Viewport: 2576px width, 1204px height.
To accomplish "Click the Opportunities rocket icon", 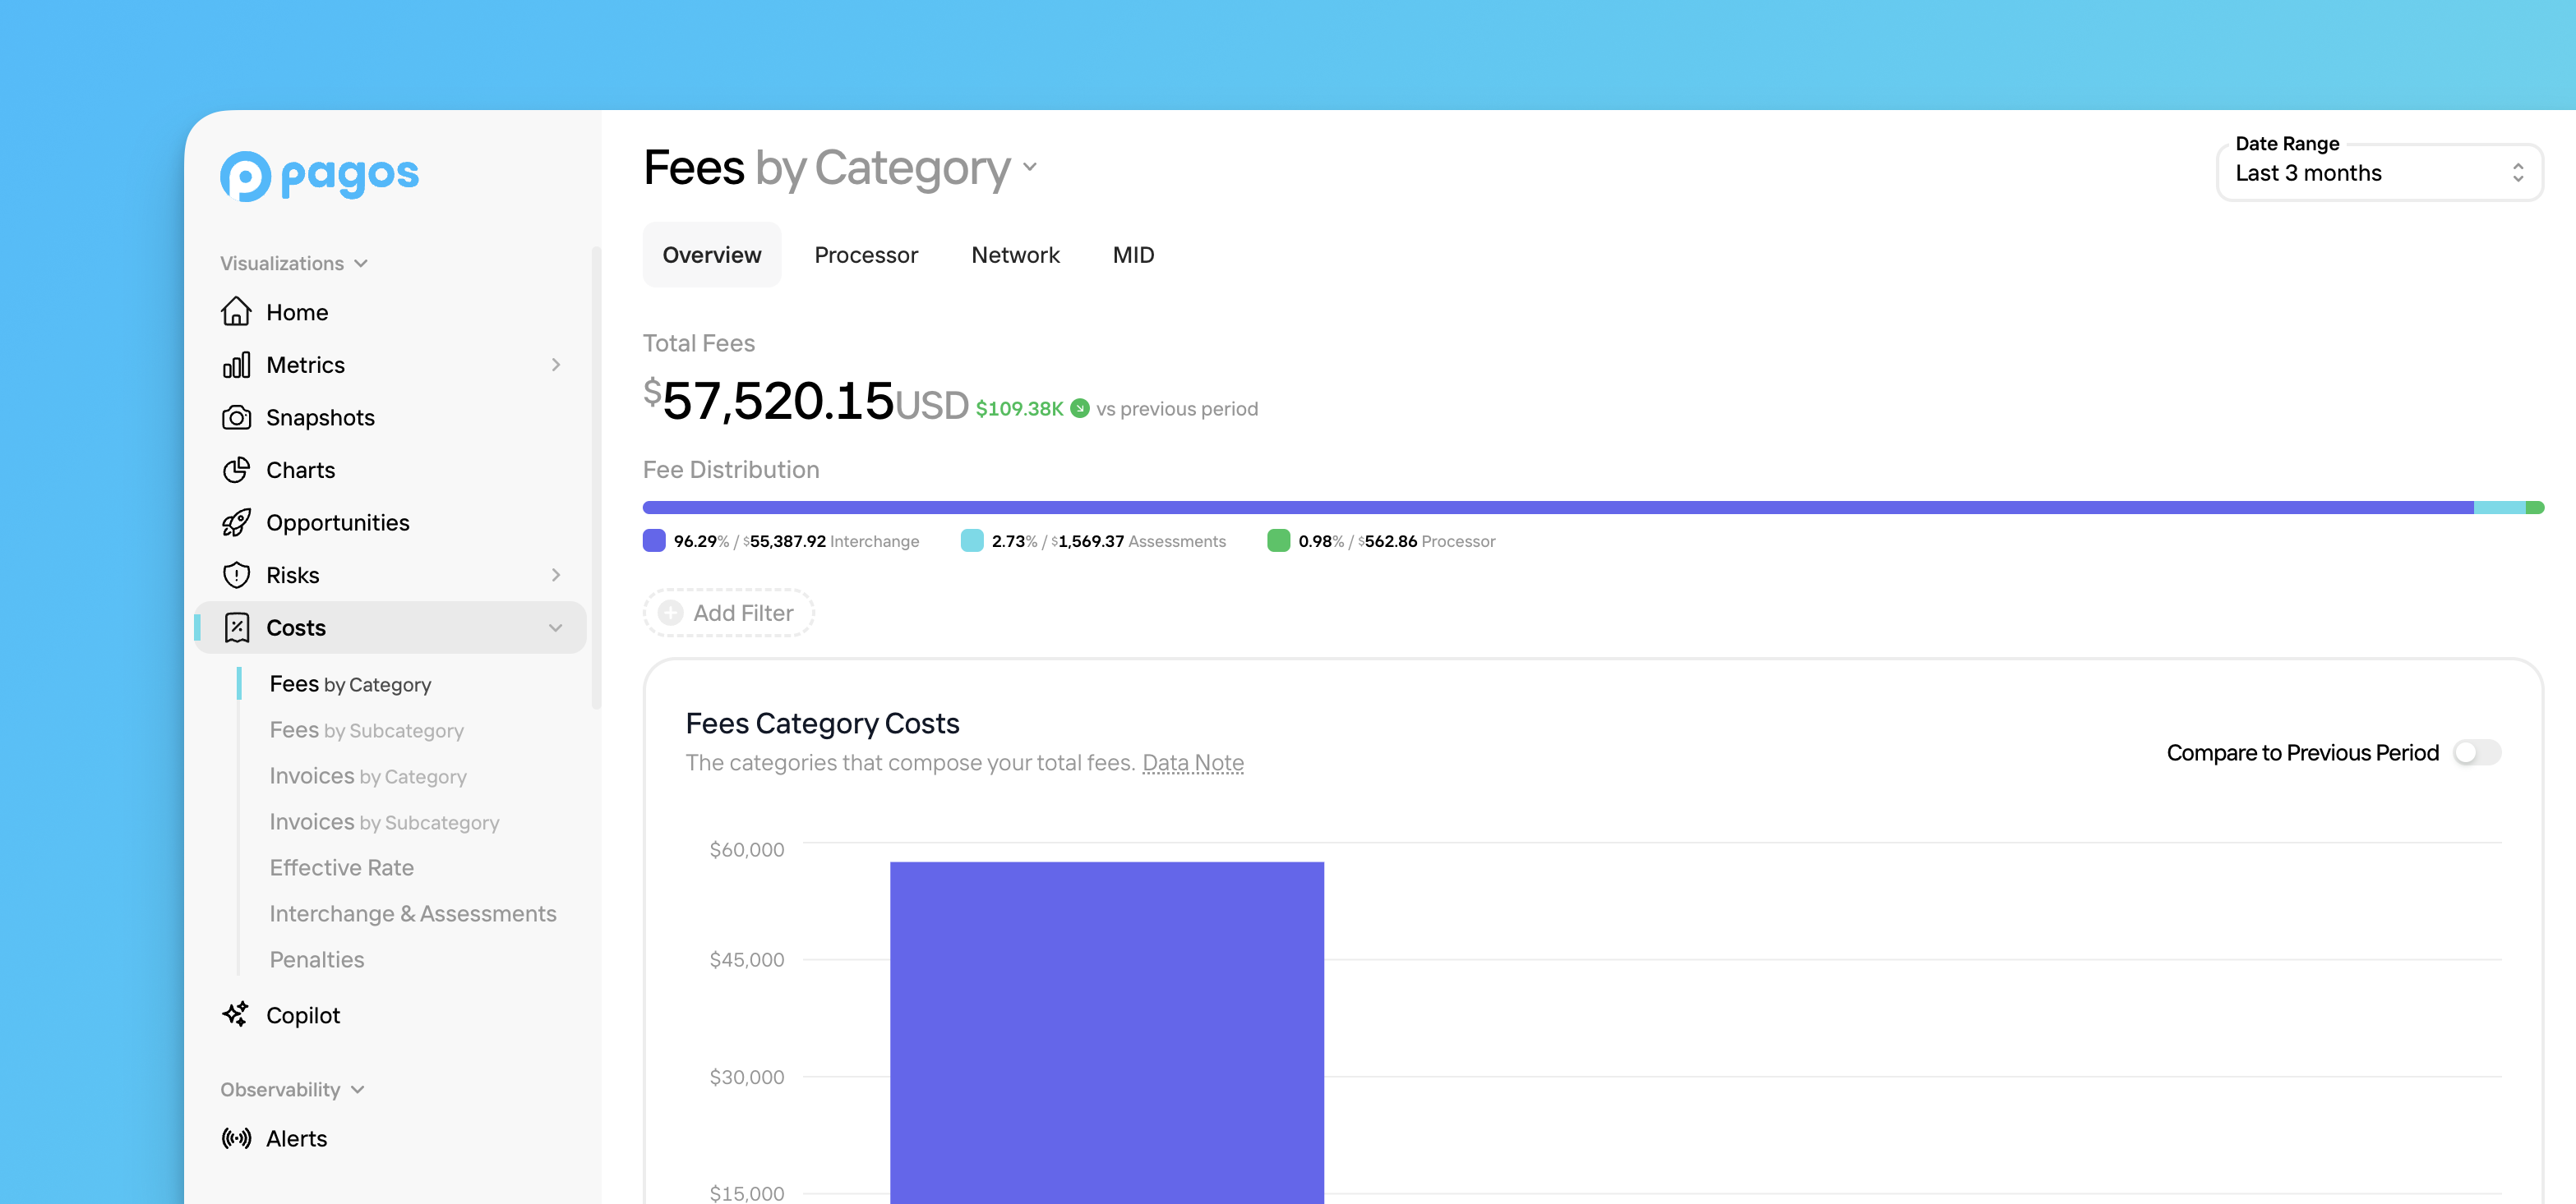I will point(236,522).
